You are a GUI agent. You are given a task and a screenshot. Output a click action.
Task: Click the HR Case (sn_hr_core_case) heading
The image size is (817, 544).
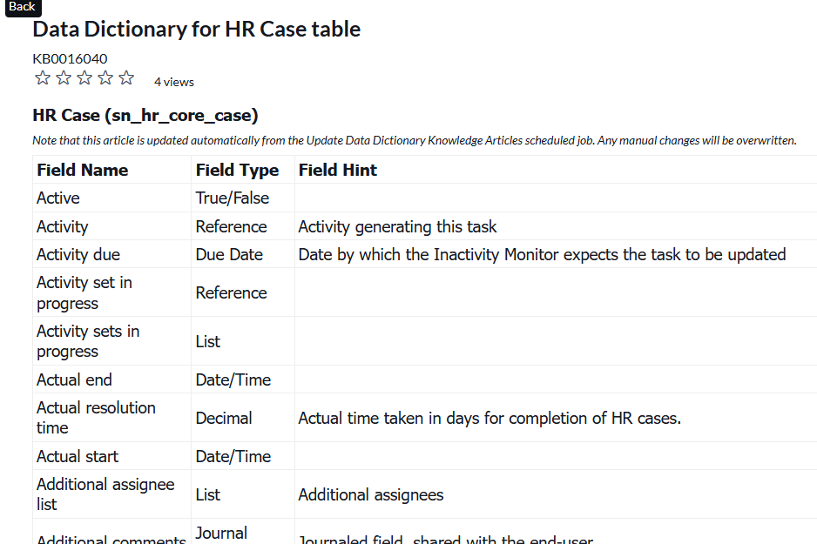tap(145, 115)
